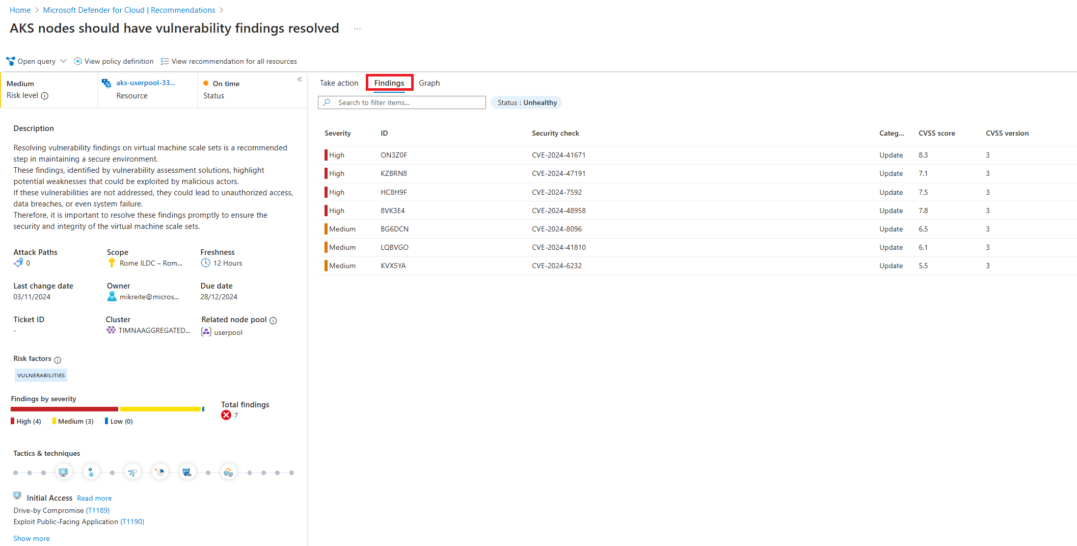Sort by the Severity column header
Screen dimensions: 1077x546
click(338, 133)
